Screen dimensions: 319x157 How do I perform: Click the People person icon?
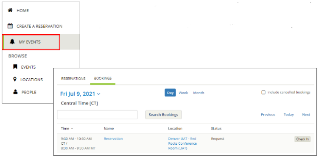[15, 92]
